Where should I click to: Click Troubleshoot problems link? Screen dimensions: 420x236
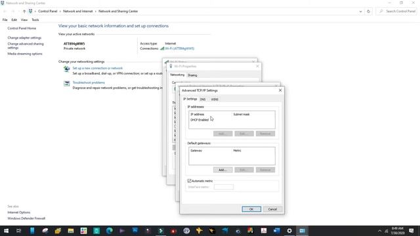point(89,83)
